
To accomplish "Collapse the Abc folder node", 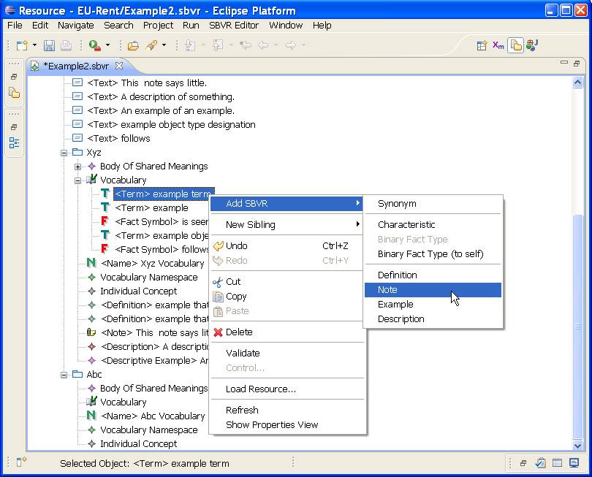I will [64, 375].
